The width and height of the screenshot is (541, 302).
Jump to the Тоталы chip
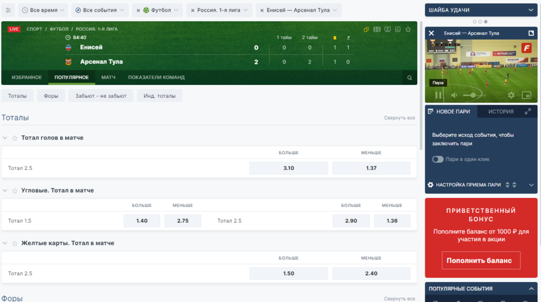(x=17, y=96)
